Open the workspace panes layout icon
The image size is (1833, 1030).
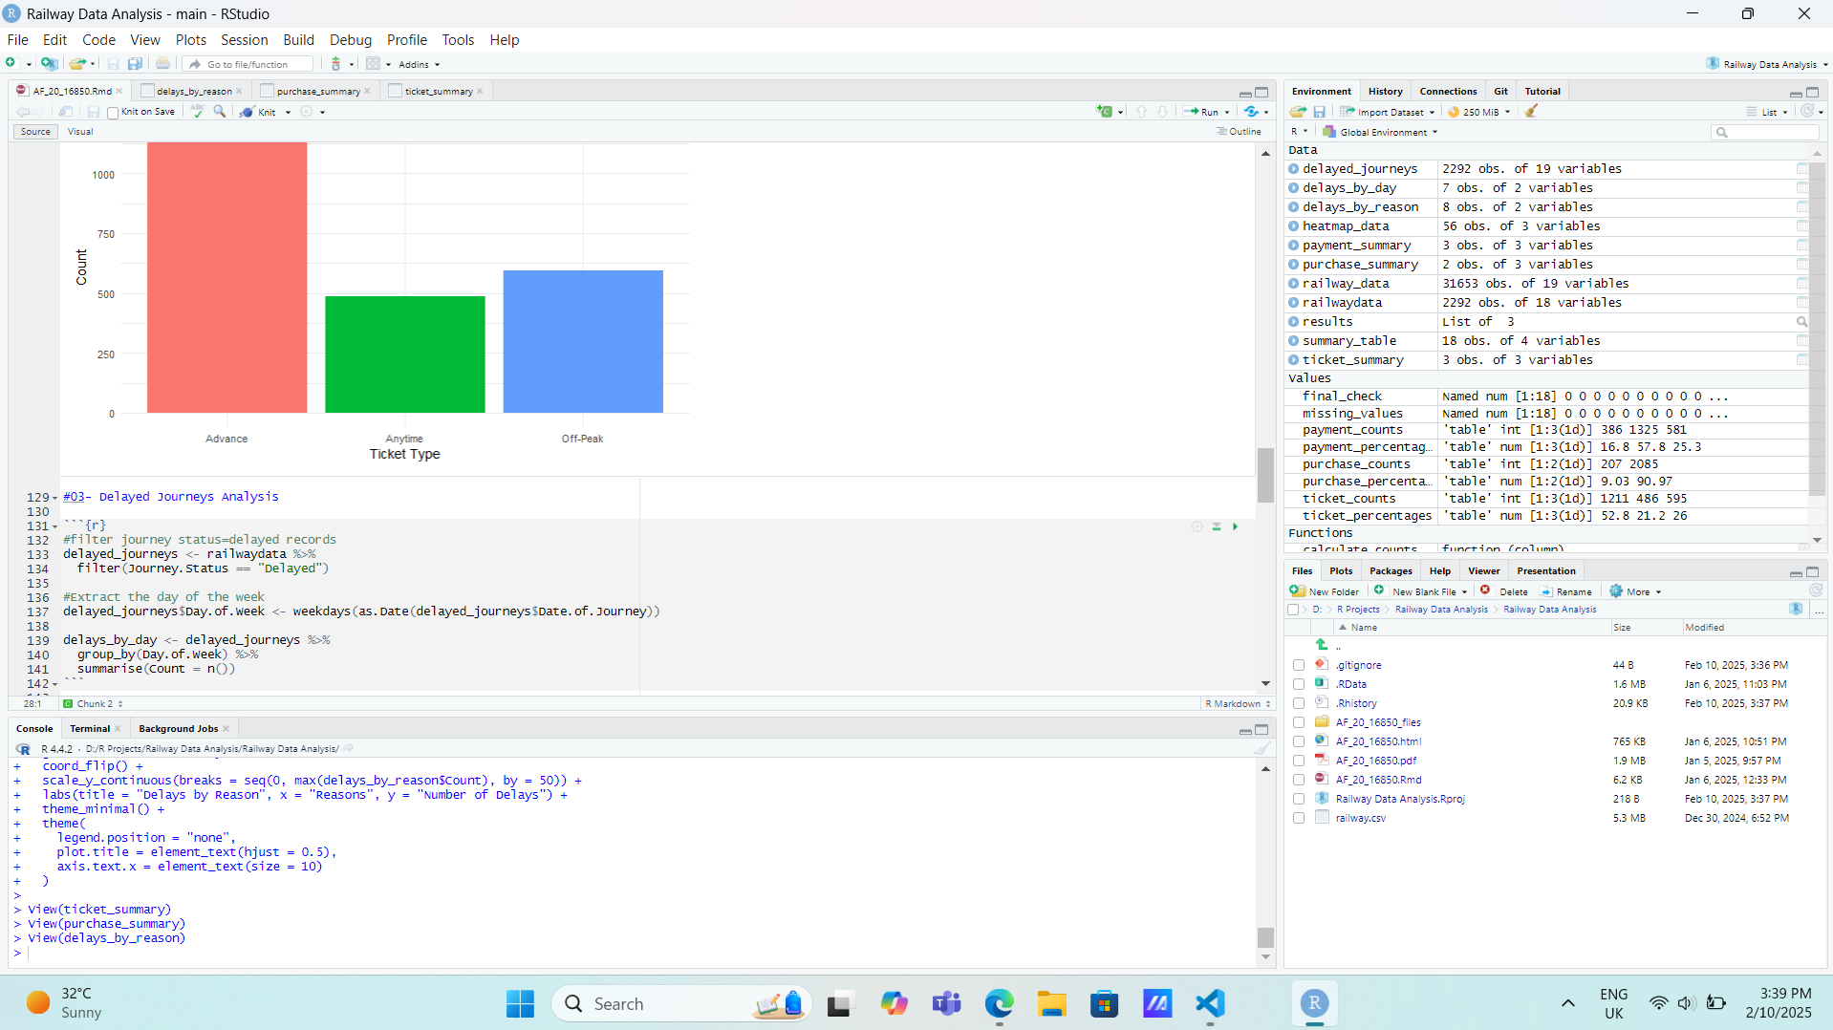[373, 64]
